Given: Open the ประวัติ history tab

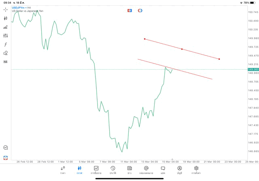Looking at the screenshot, I should (x=113, y=170).
